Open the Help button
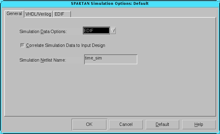 (x=199, y=124)
